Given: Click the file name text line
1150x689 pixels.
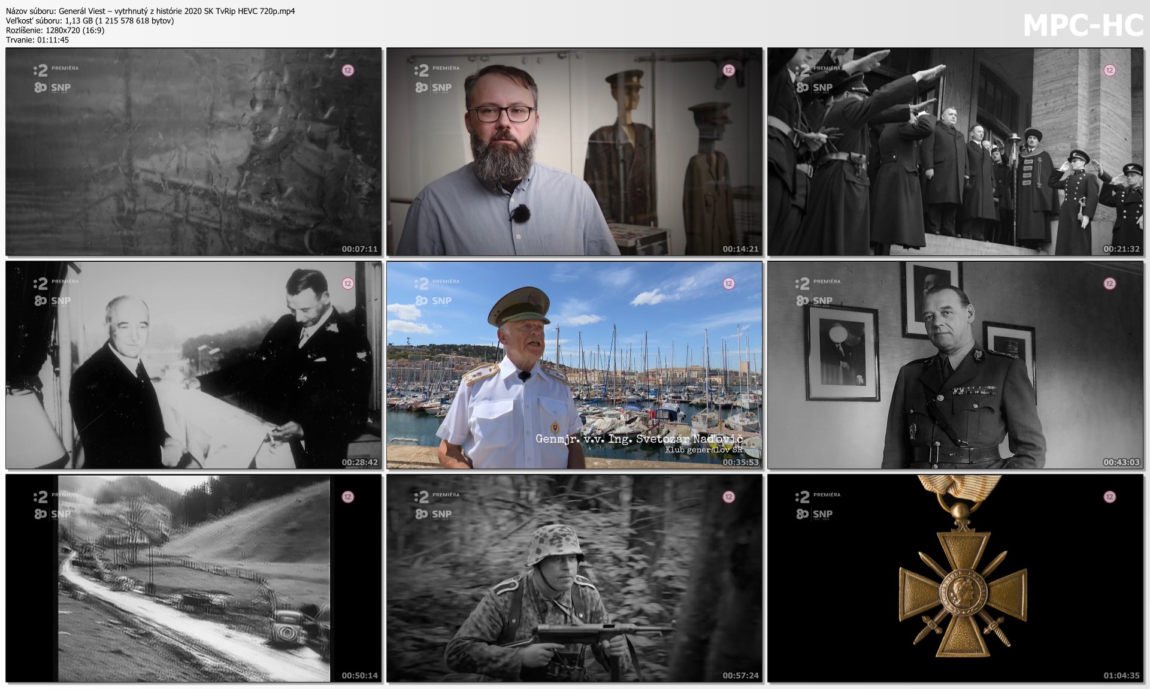Looking at the screenshot, I should coord(150,11).
